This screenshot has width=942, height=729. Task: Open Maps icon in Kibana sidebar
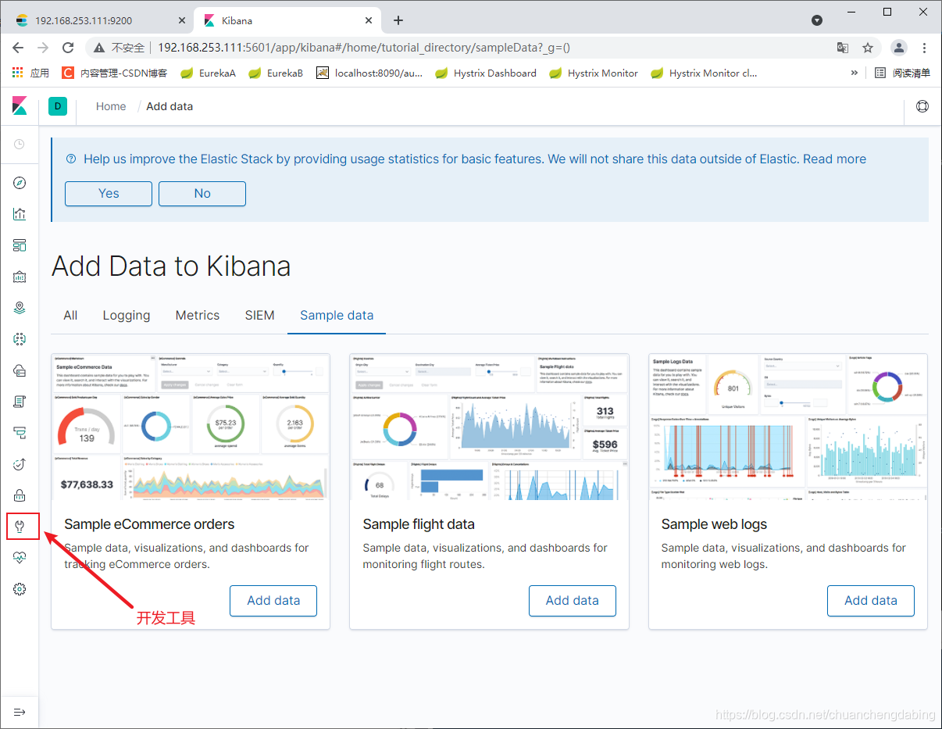point(20,308)
